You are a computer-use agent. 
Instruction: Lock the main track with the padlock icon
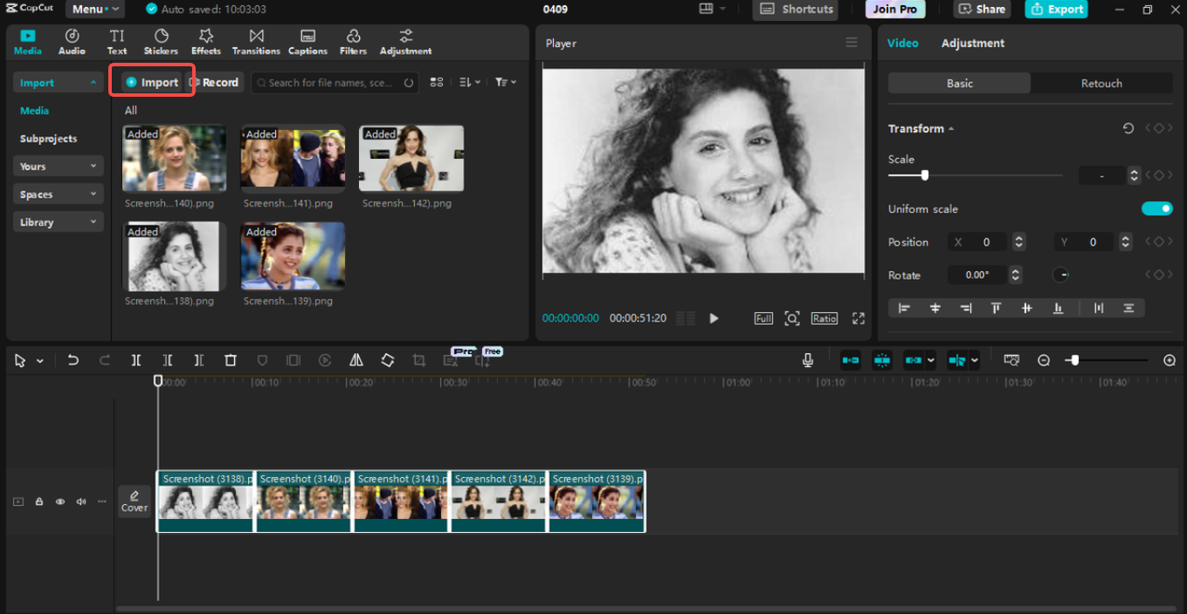tap(38, 501)
